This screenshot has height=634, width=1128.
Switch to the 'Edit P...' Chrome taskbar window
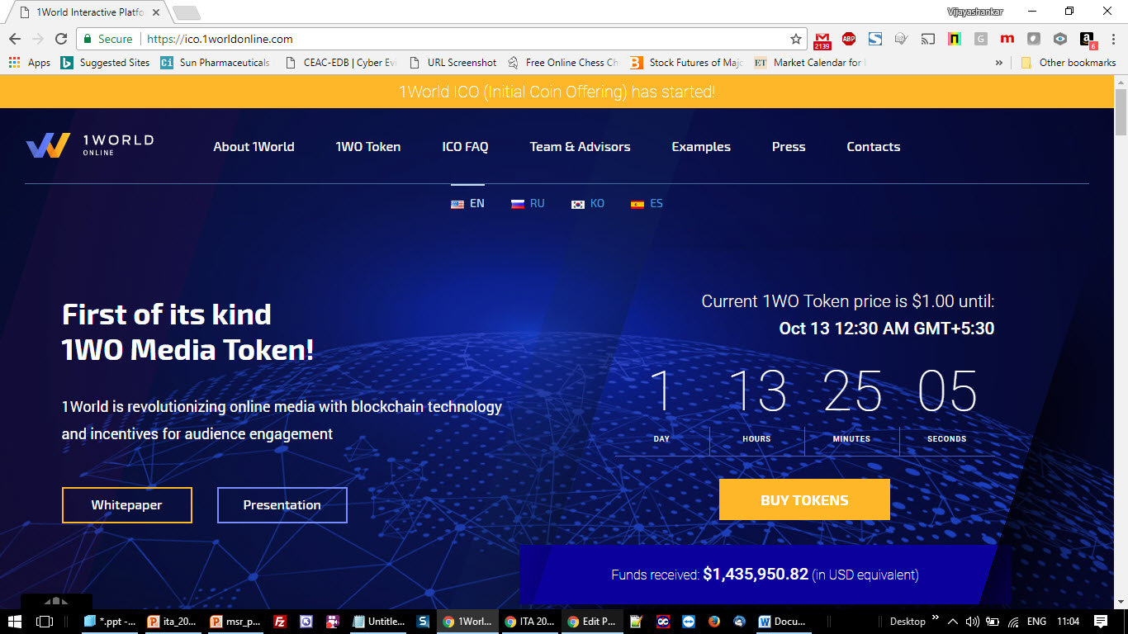coord(592,622)
